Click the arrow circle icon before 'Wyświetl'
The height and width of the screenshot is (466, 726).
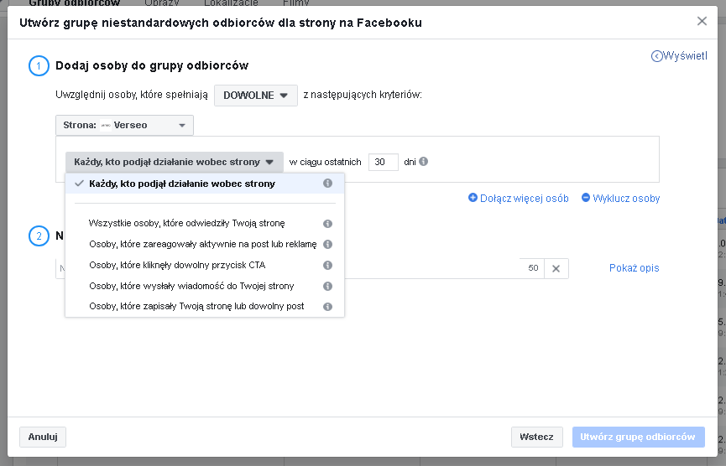656,56
